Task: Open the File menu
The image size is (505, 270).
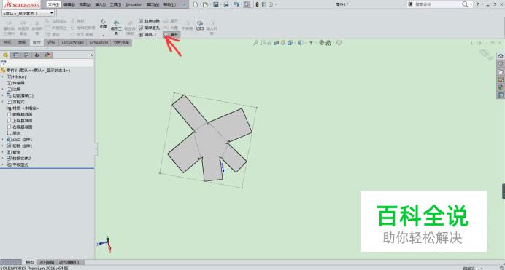Action: 53,4
